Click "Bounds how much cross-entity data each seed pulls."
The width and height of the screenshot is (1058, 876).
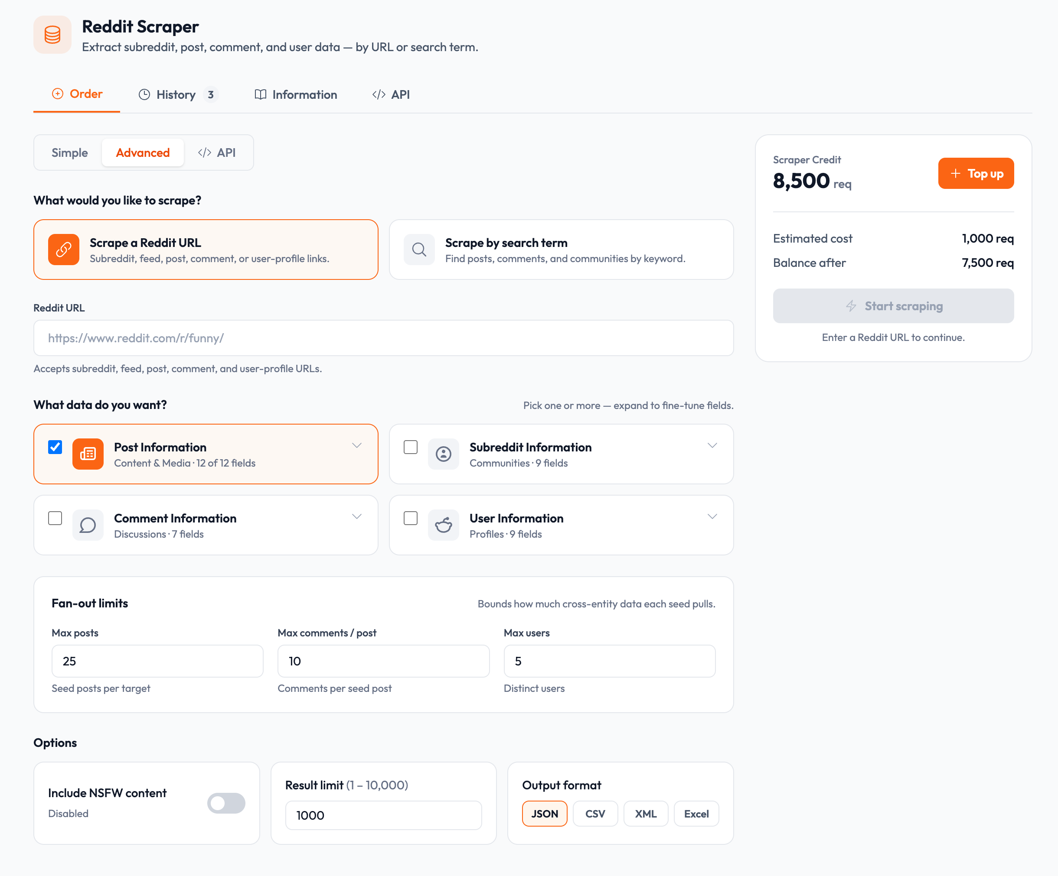[x=597, y=604]
